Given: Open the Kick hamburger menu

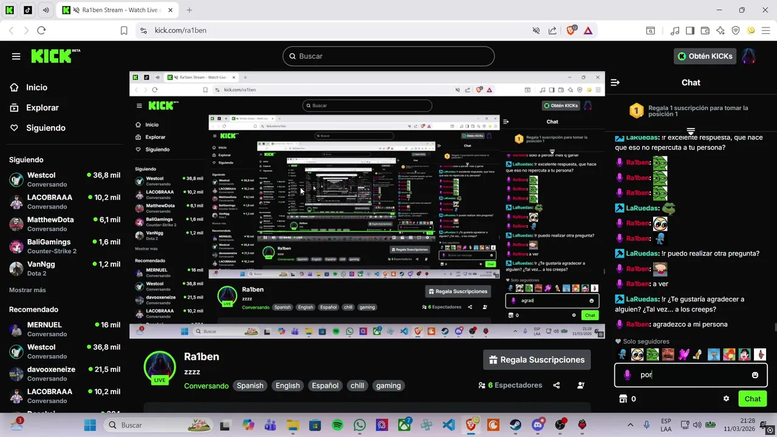Looking at the screenshot, I should (16, 56).
